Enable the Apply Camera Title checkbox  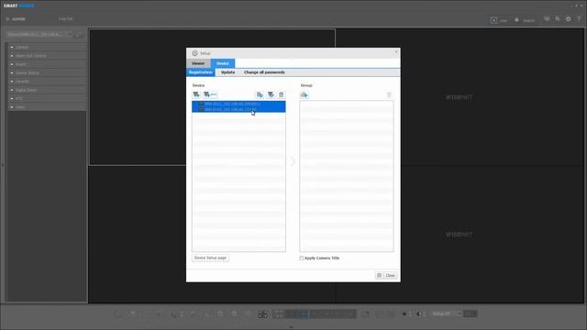click(x=302, y=258)
